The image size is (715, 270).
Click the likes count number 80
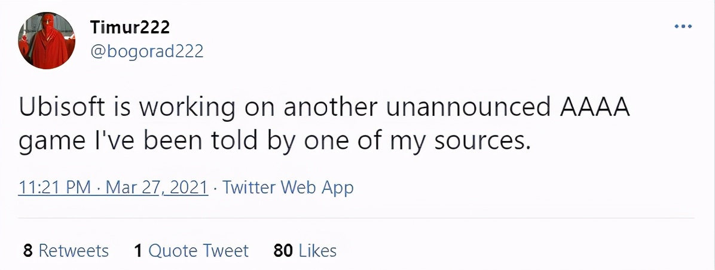[283, 250]
